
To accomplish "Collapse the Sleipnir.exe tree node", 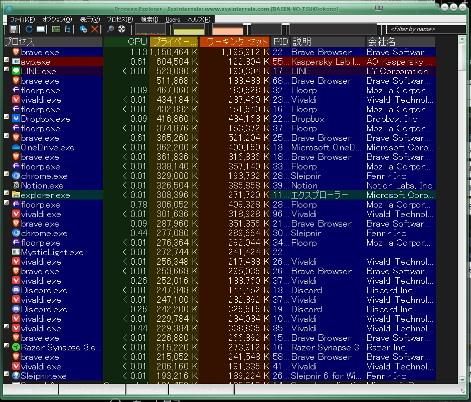I will (x=7, y=374).
